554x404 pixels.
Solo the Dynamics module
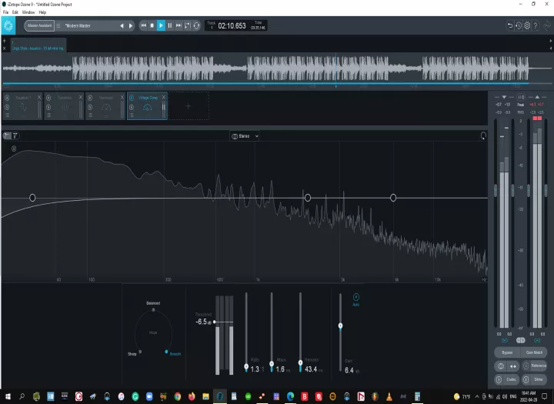(48, 107)
